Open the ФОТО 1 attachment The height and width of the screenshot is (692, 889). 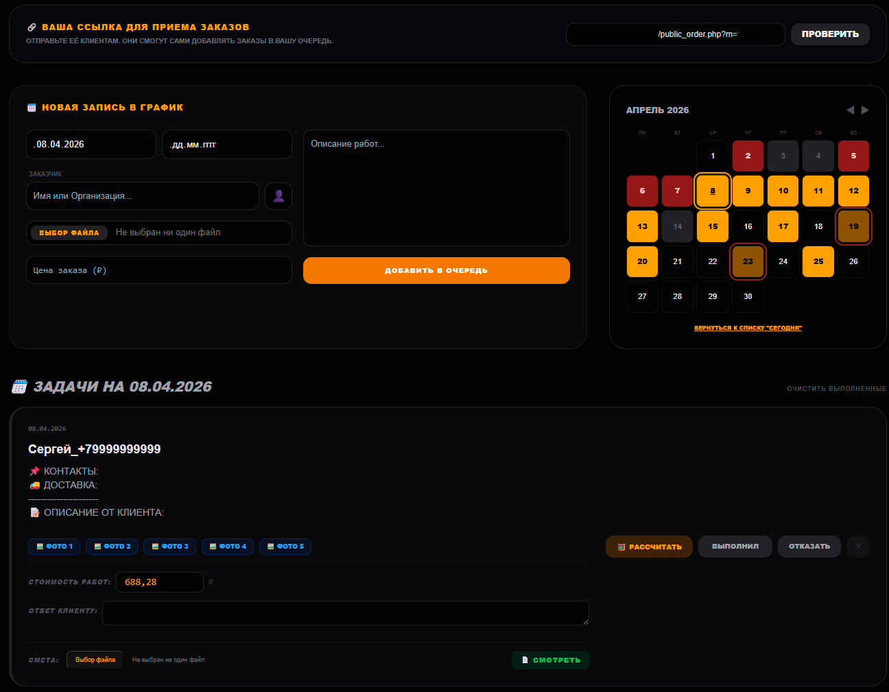[x=54, y=547]
